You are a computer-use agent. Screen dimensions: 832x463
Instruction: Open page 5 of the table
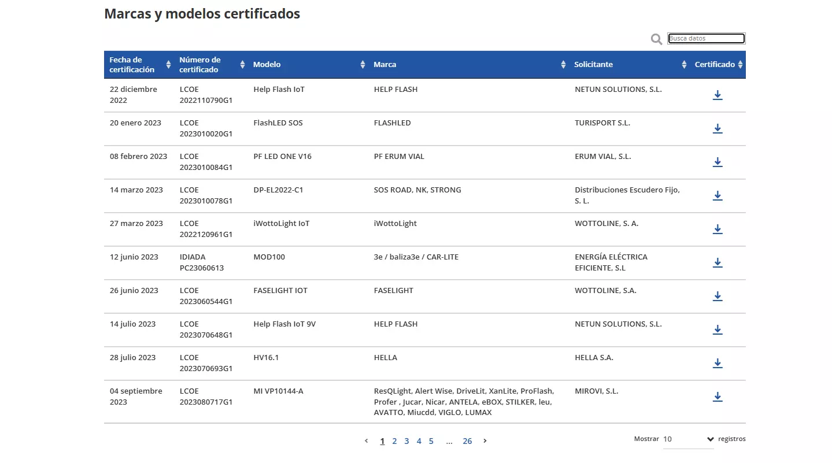[x=431, y=441]
